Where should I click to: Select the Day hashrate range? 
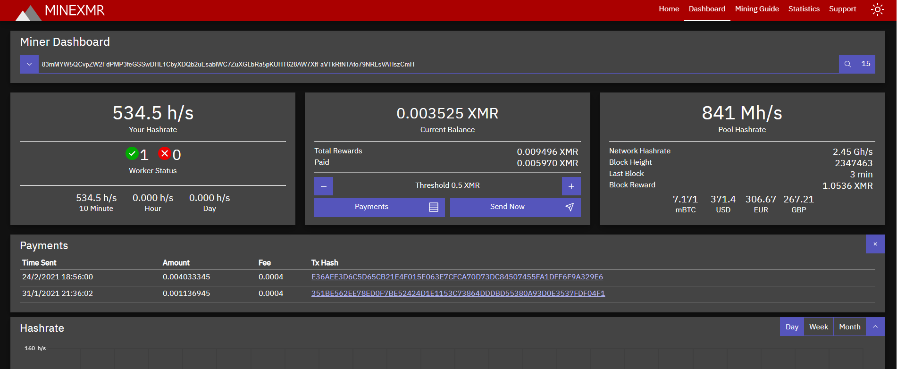tap(792, 327)
